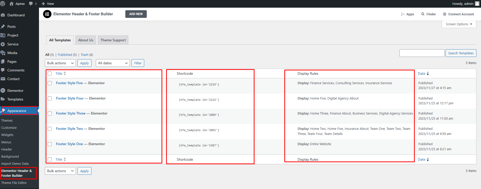Open Footer Style Three template link
The height and width of the screenshot is (189, 481).
(x=71, y=113)
